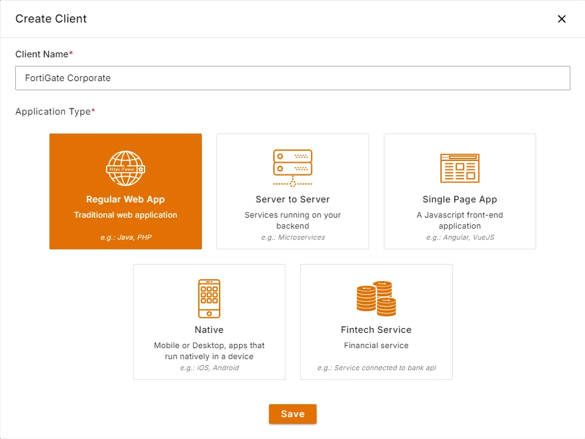Click the Save button
The height and width of the screenshot is (439, 585).
click(x=293, y=413)
